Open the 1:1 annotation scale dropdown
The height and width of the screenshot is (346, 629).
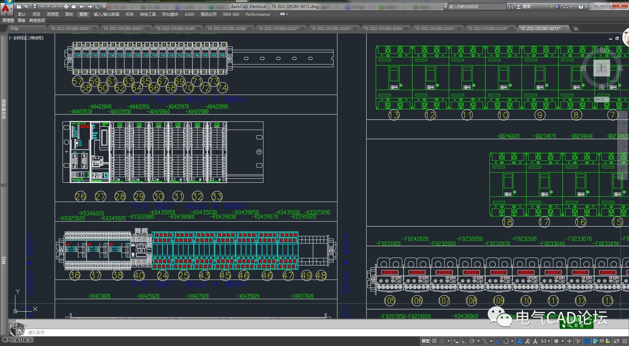pos(545,341)
